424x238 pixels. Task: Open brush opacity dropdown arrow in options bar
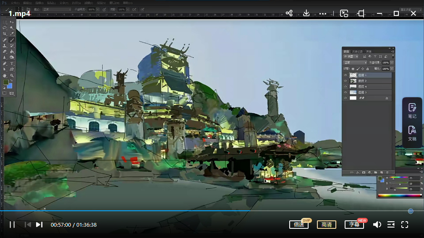pos(98,10)
